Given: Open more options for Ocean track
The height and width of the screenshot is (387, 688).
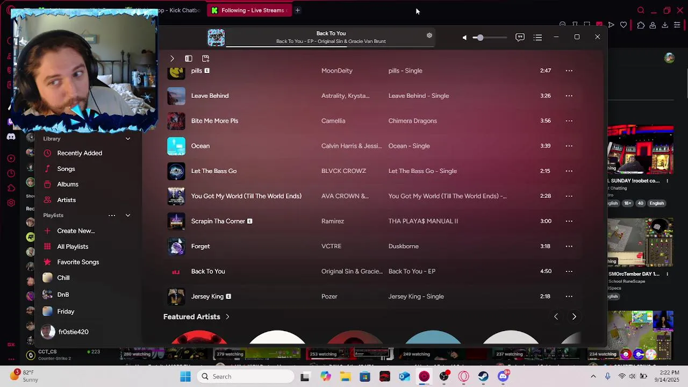Looking at the screenshot, I should 569,146.
